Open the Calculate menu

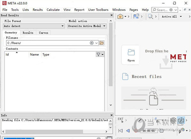click(53, 10)
